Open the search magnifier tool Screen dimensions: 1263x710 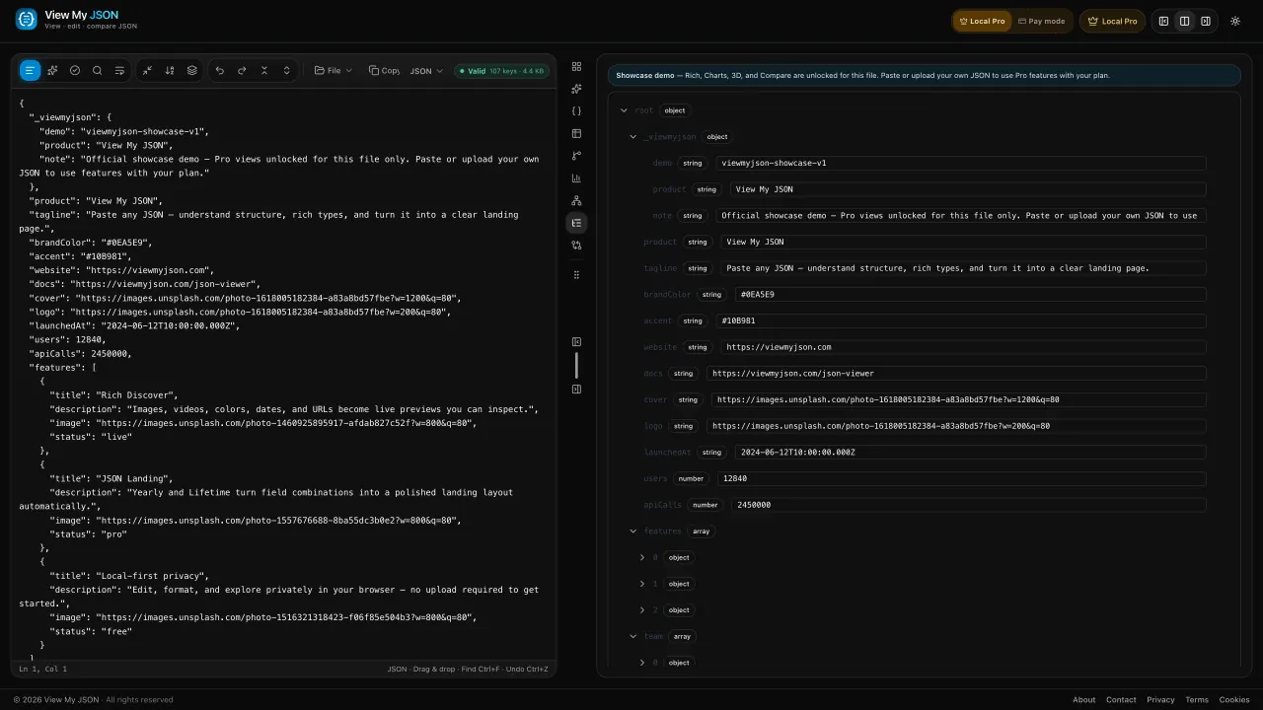(97, 70)
